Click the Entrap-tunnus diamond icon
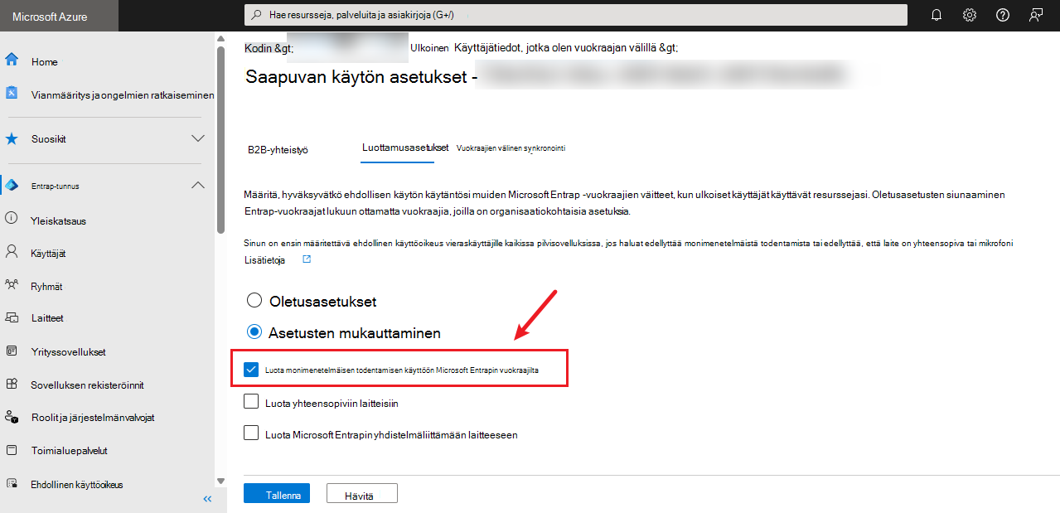This screenshot has width=1060, height=513. [12, 185]
